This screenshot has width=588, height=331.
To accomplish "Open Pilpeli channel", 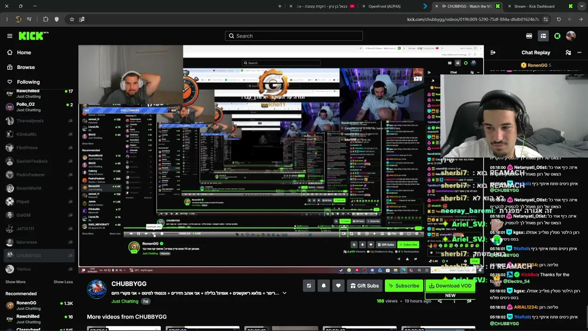I will (39, 202).
